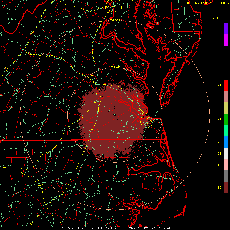Click the BD yellow color swatch
The width and height of the screenshot is (230, 230).
tap(226, 108)
